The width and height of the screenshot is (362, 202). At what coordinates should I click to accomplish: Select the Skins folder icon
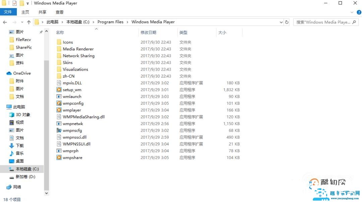click(x=59, y=63)
